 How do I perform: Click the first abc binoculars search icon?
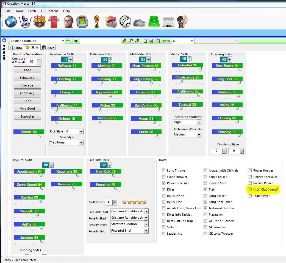124,41
